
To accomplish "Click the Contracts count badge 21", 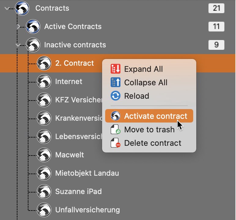I will click(216, 8).
